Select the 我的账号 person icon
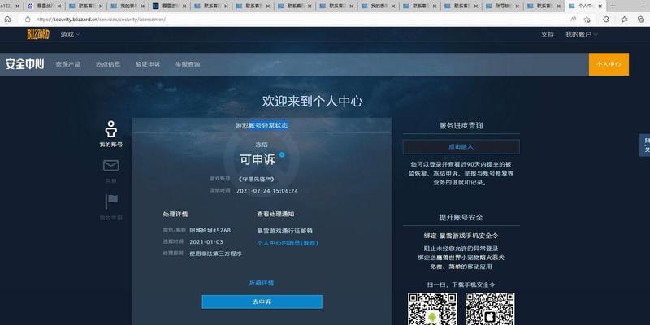The width and height of the screenshot is (650, 325). [110, 130]
